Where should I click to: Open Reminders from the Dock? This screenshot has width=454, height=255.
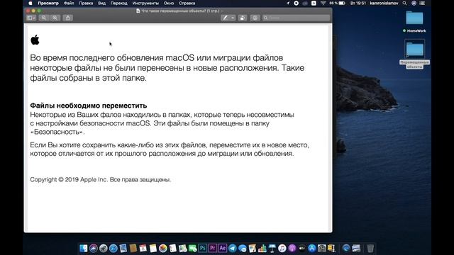(173, 249)
